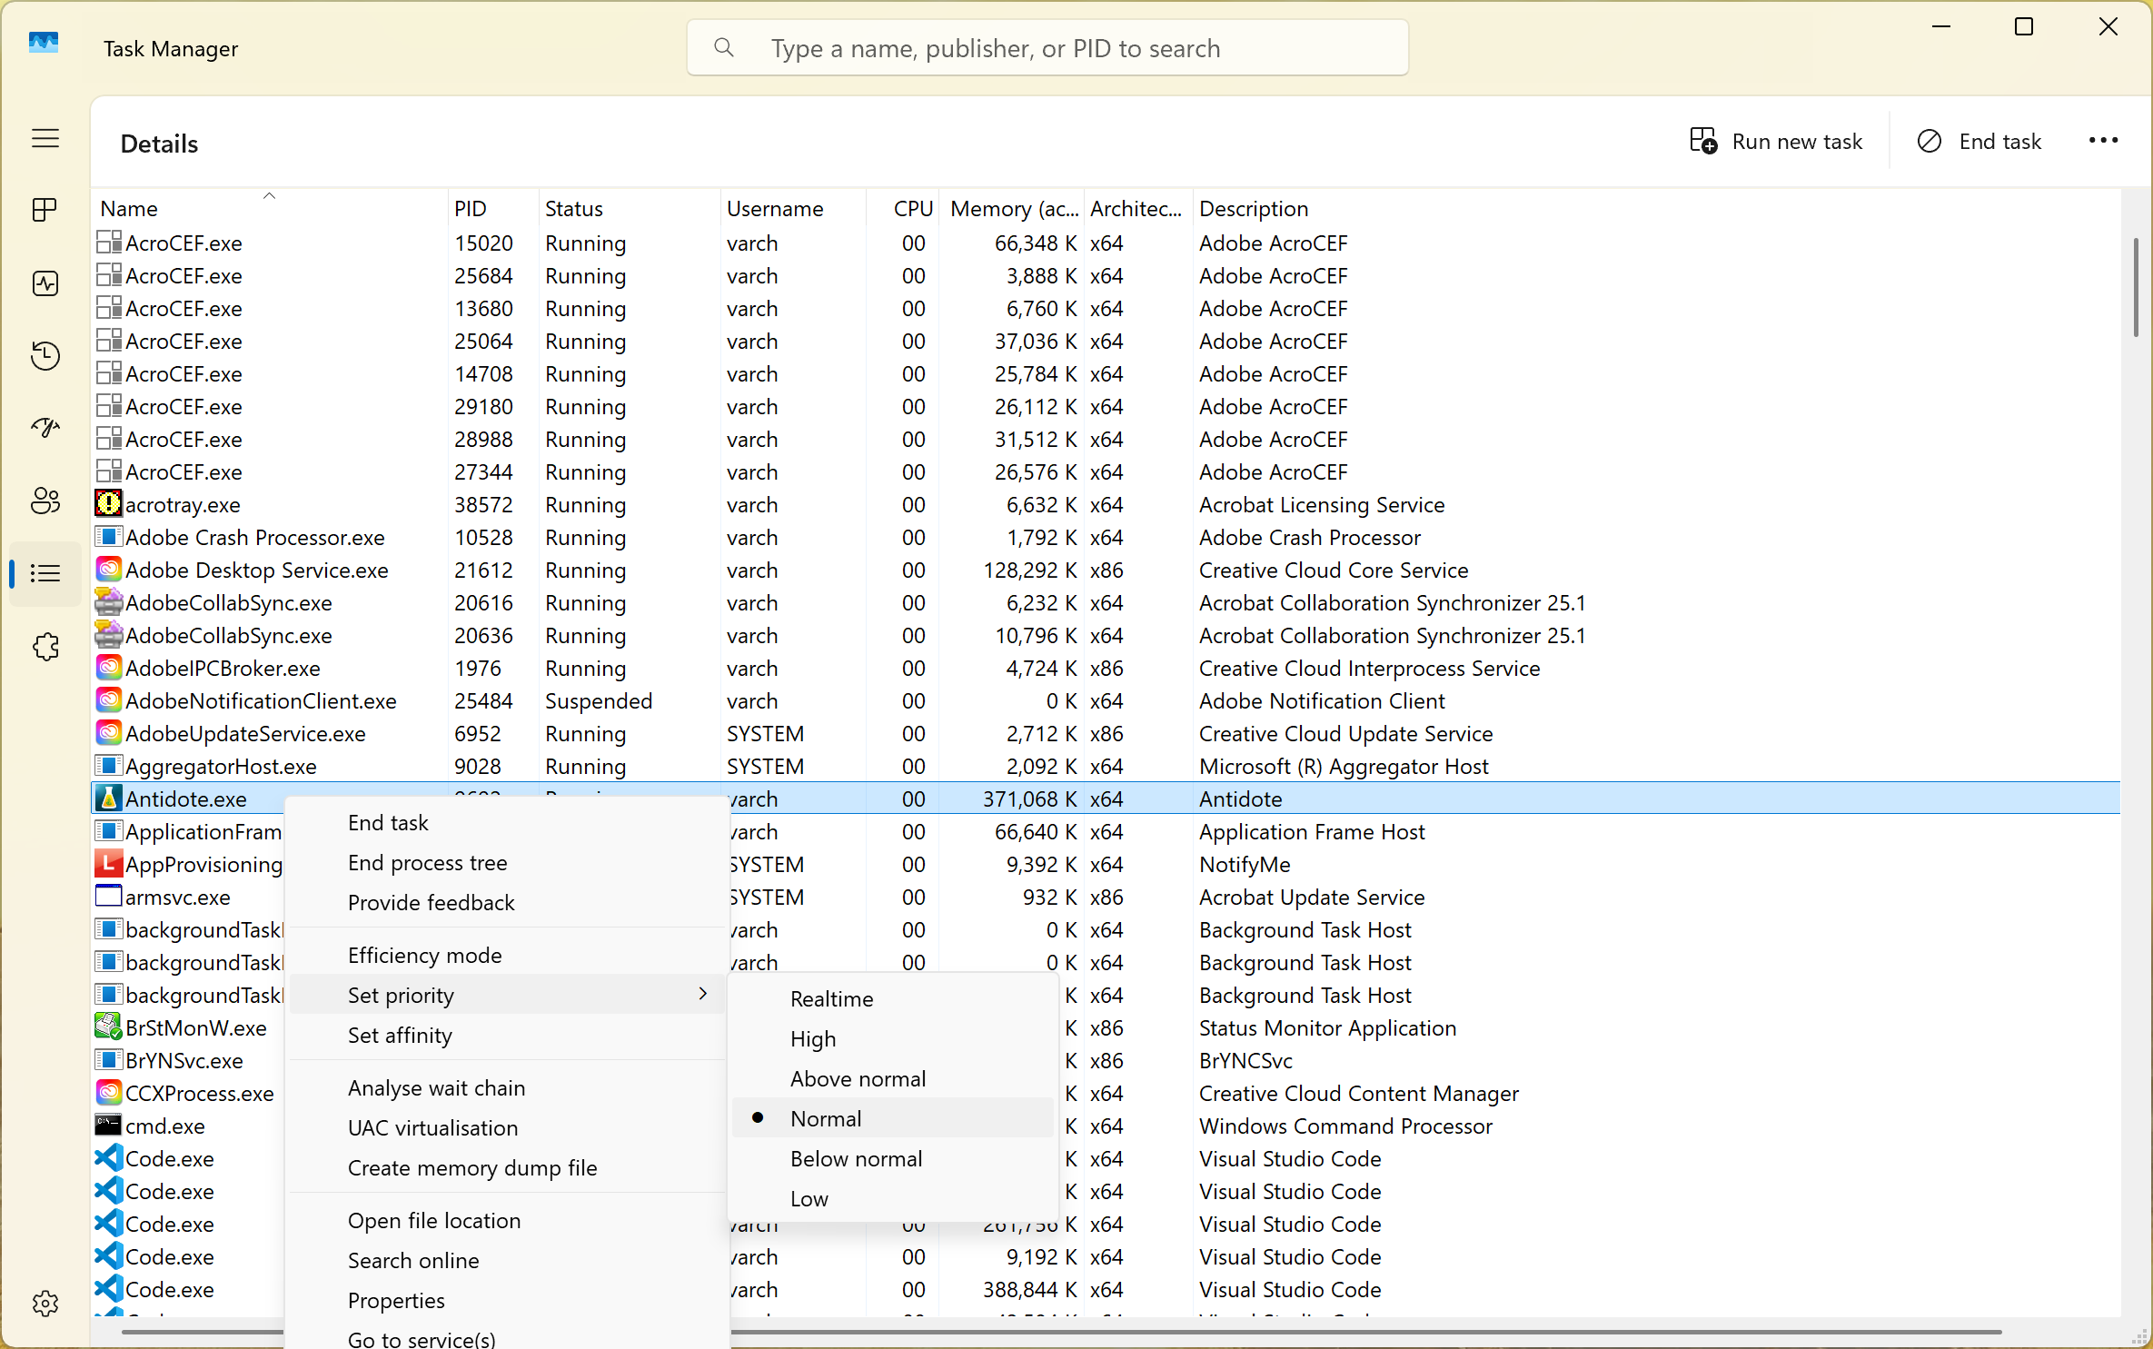Open the Services page icon
Screen dimensions: 2153x1349
coord(45,647)
